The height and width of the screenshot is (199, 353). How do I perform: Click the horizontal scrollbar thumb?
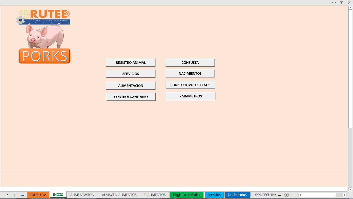pyautogui.click(x=319, y=195)
